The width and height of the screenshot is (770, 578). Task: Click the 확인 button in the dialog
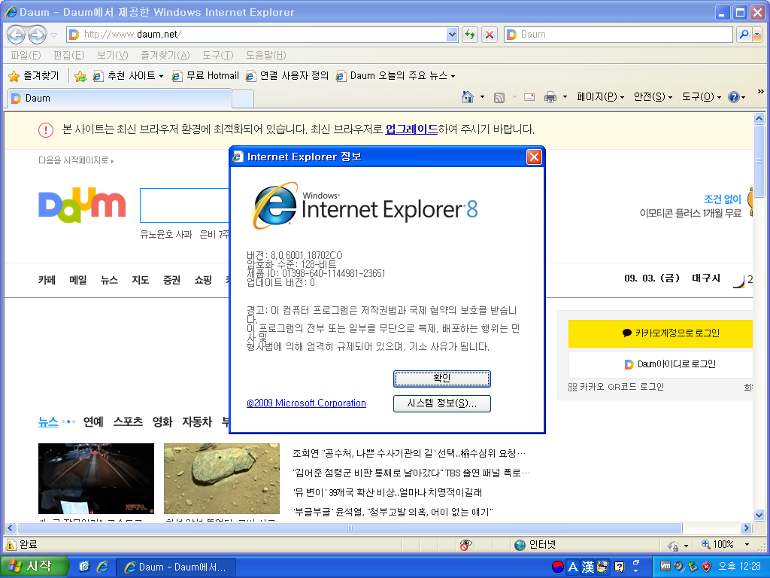[x=442, y=379]
